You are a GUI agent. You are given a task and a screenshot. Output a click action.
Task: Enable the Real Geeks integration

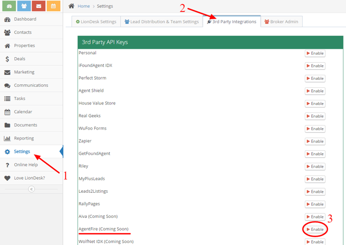click(315, 116)
